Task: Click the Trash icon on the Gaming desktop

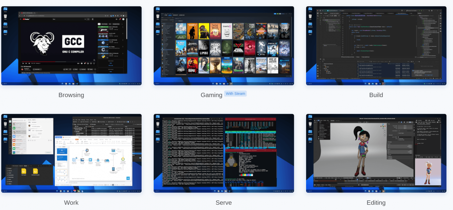Action: pos(158,17)
